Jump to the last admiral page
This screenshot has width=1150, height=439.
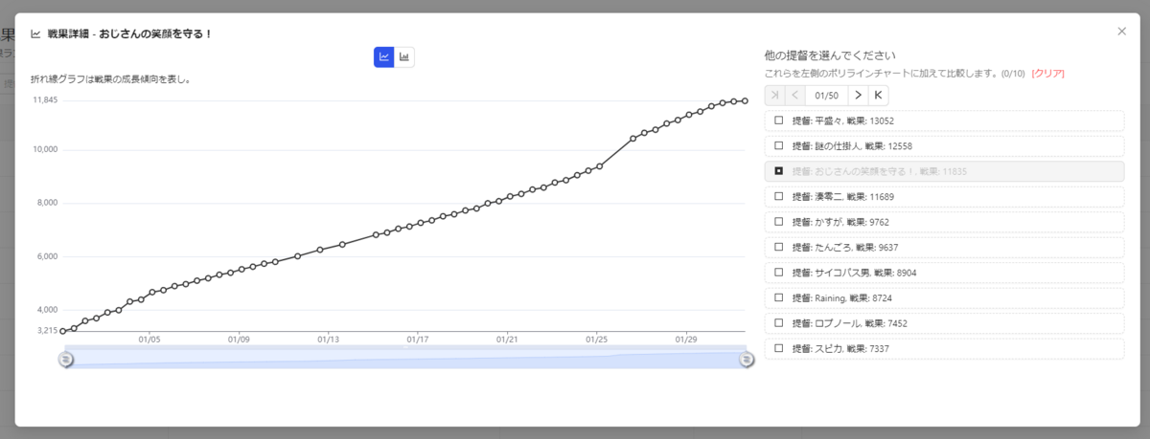(x=879, y=95)
